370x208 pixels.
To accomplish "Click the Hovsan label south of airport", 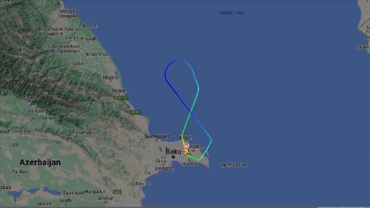I will tap(190, 163).
